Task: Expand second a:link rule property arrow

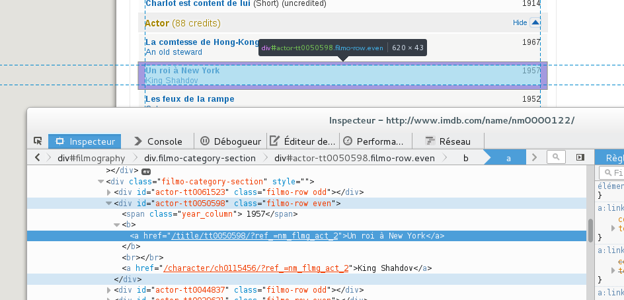Action: [613, 270]
